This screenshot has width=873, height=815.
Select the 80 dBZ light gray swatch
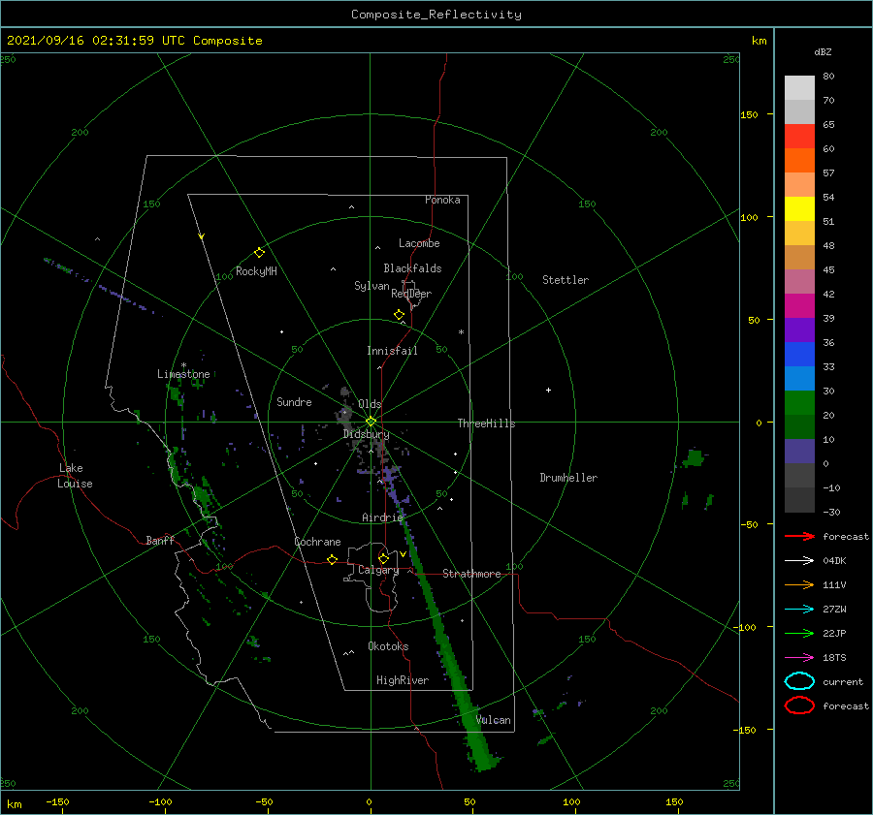coord(799,88)
